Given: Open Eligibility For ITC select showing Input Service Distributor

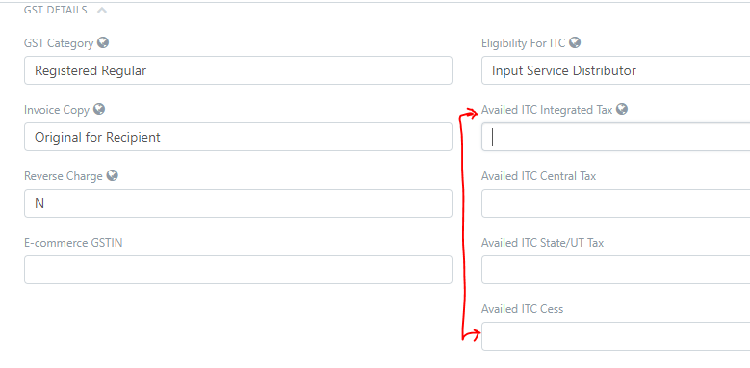Looking at the screenshot, I should pyautogui.click(x=615, y=70).
